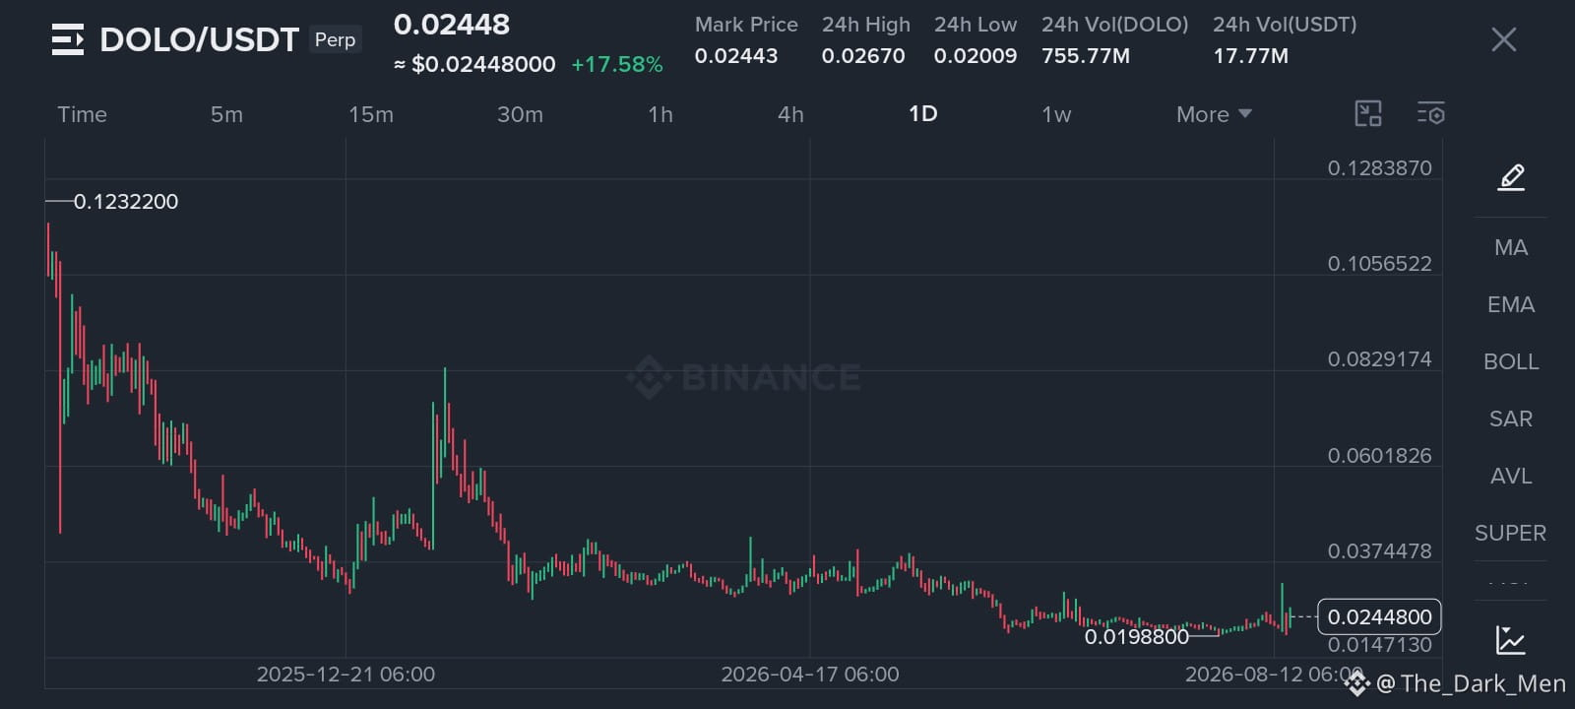
Task: Select the 30m timeframe
Action: pyautogui.click(x=520, y=114)
